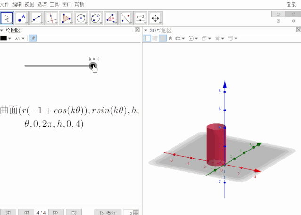Image resolution: width=301 pixels, height=215 pixels.
Task: Select the Reflect about line tool
Action: [x=126, y=18]
